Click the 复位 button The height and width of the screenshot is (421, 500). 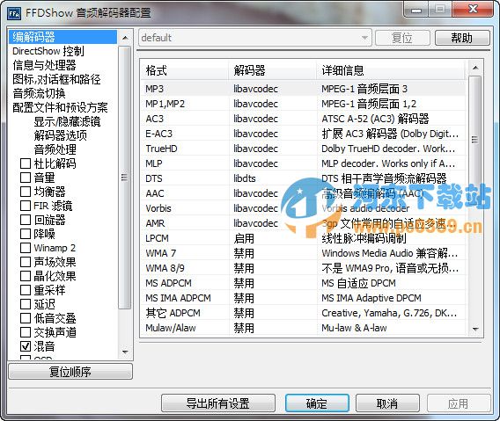point(402,38)
